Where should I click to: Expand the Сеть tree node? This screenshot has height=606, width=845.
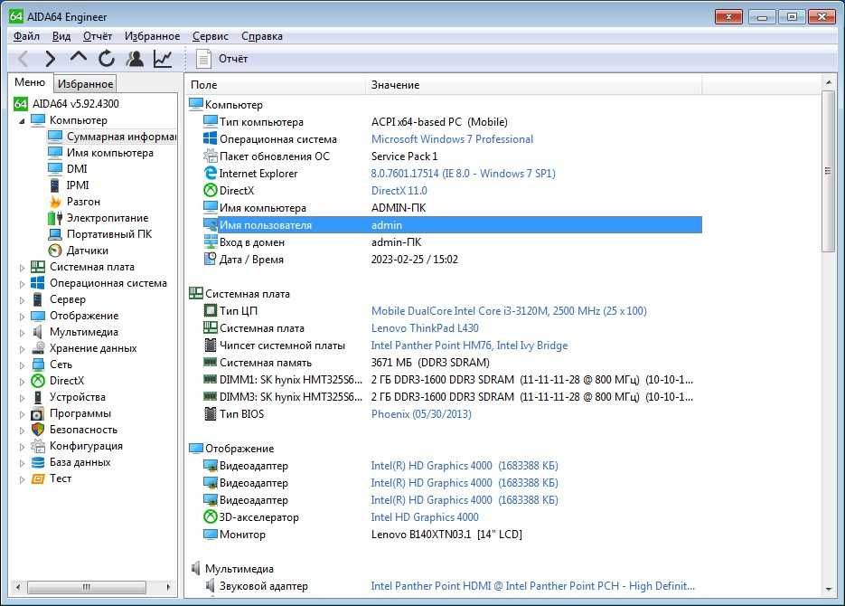coord(22,365)
